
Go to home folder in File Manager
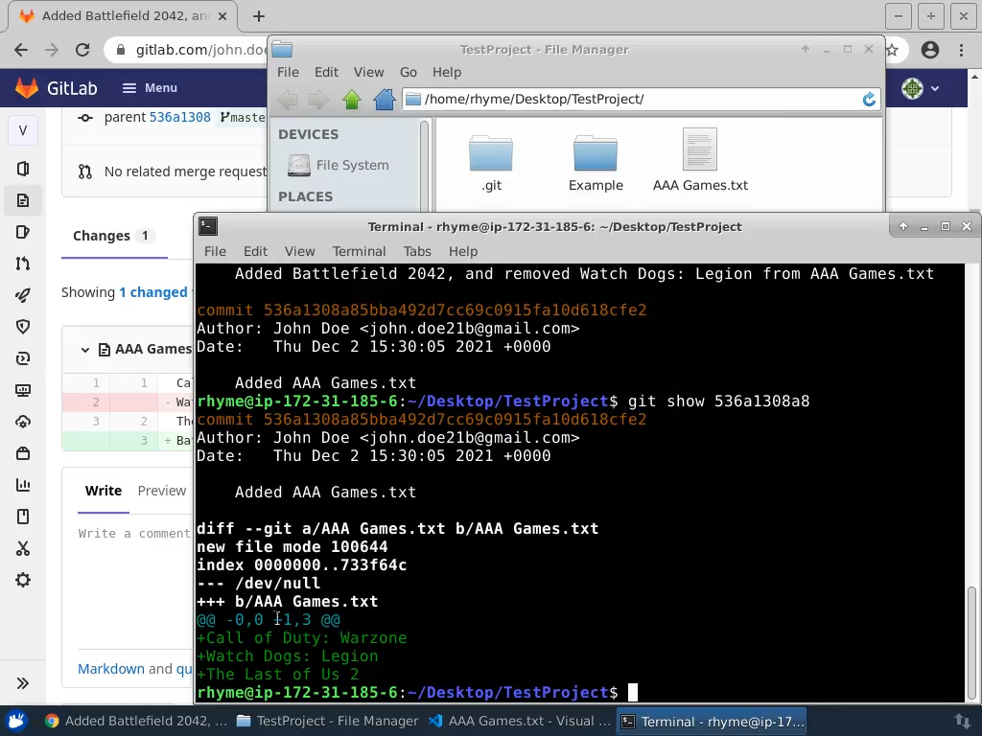pos(385,99)
